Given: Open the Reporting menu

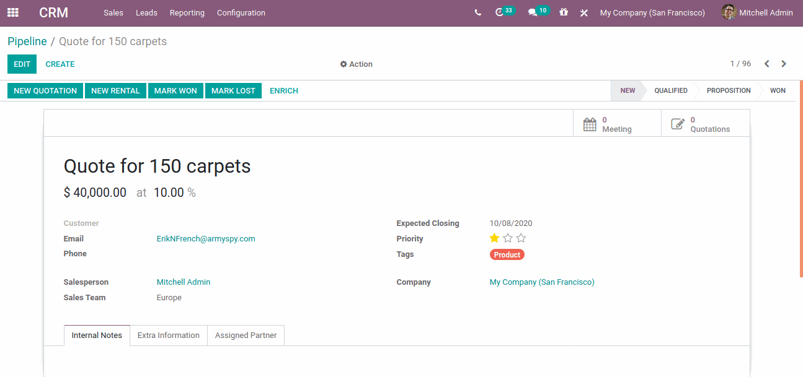Looking at the screenshot, I should (187, 12).
